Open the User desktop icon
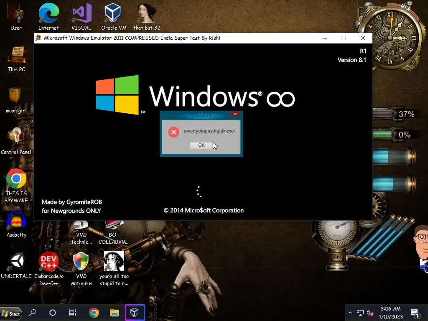The height and width of the screenshot is (321, 428). [16, 18]
